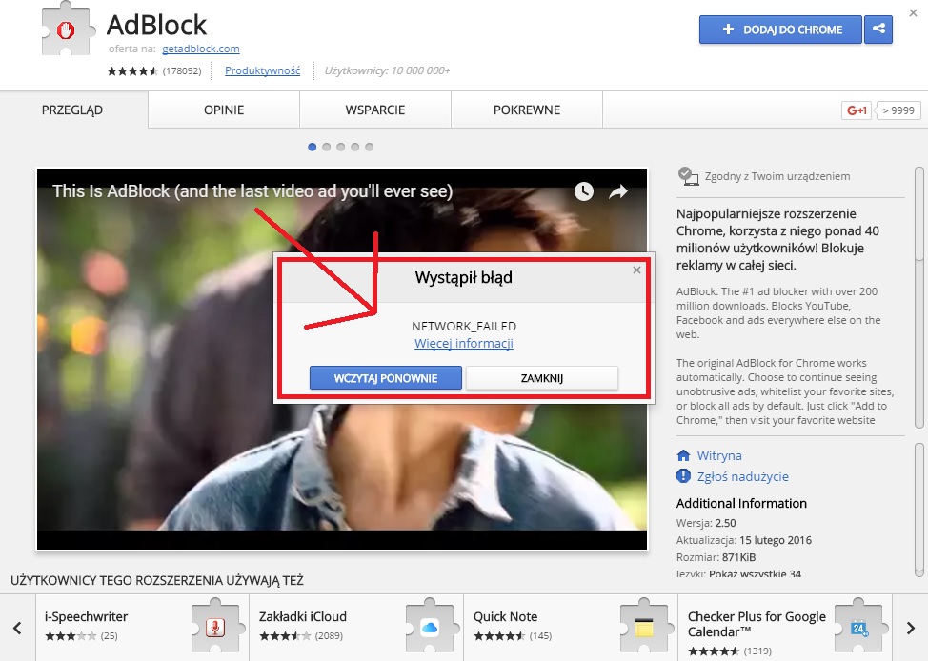Close the error dialog with the X

[x=636, y=270]
